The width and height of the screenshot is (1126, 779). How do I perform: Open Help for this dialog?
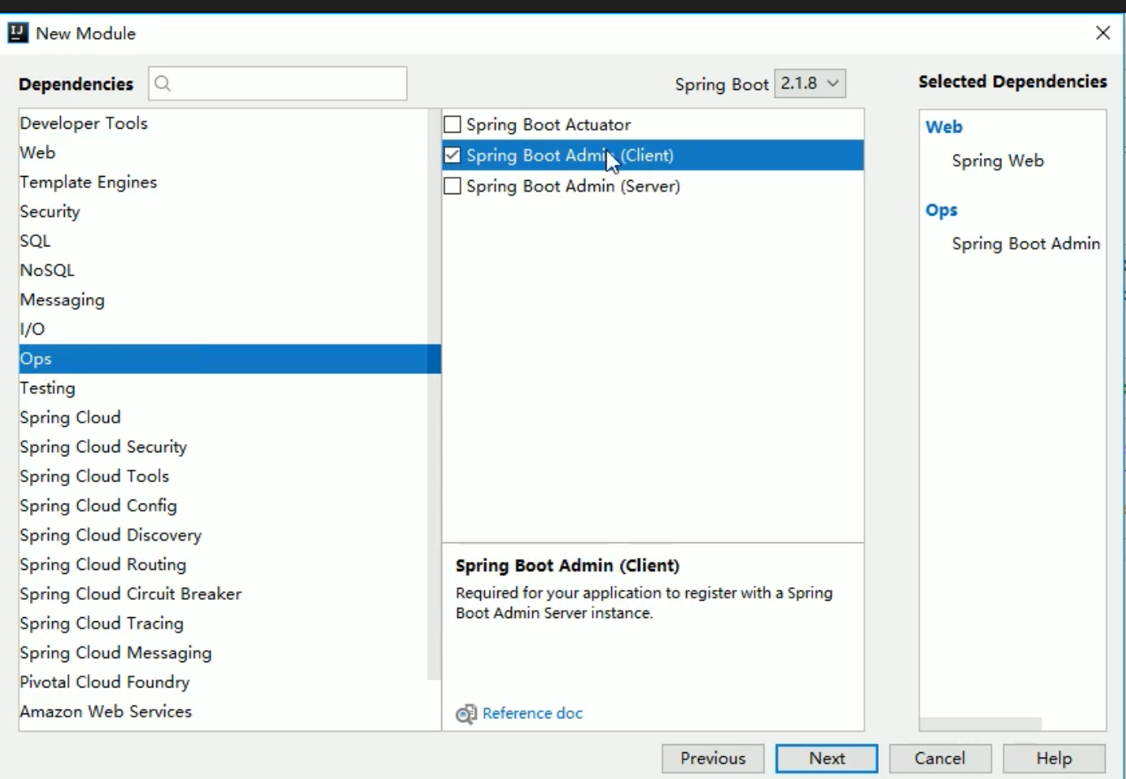tap(1053, 758)
